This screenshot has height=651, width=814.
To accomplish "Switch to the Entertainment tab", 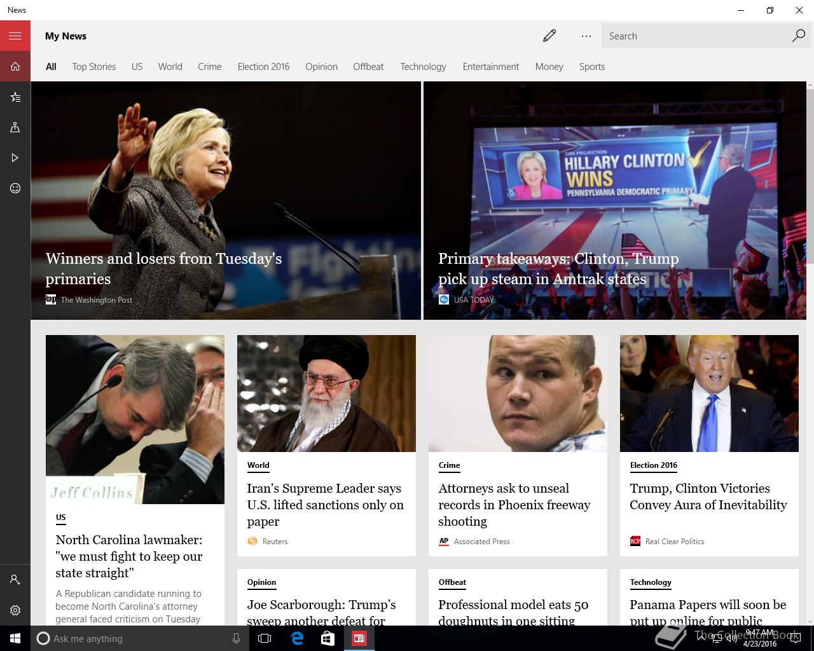I will [x=491, y=66].
